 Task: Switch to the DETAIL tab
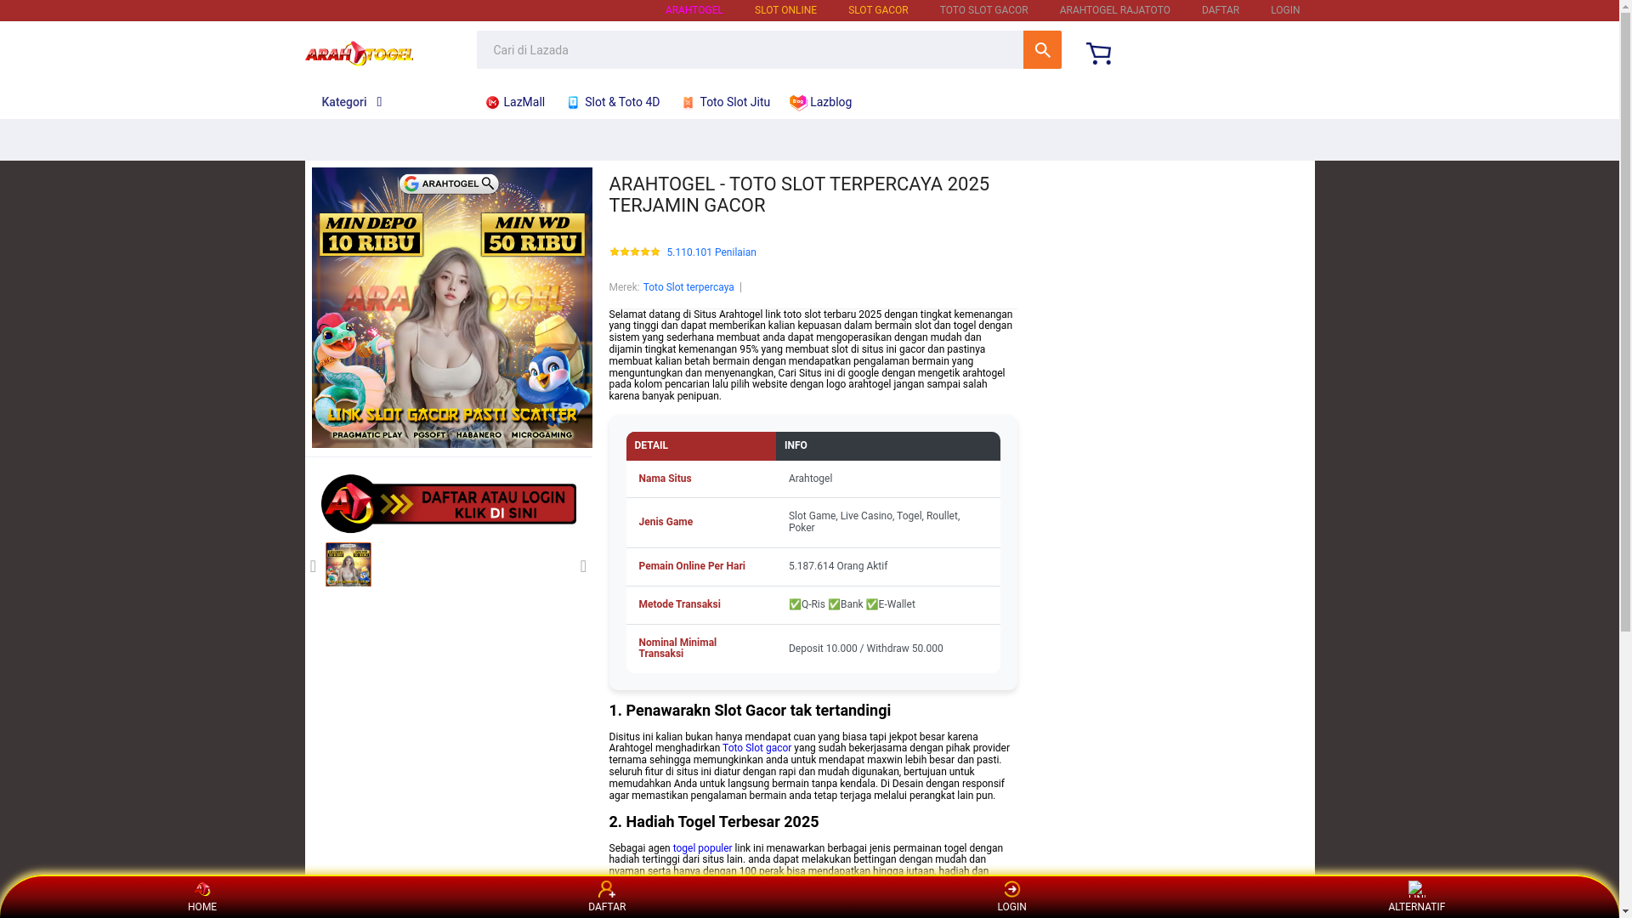coord(700,446)
